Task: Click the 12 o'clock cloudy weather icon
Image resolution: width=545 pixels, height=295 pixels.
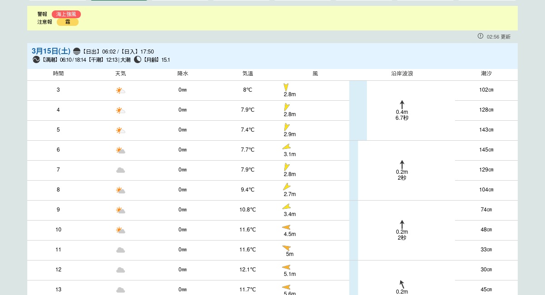Action: click(x=120, y=270)
